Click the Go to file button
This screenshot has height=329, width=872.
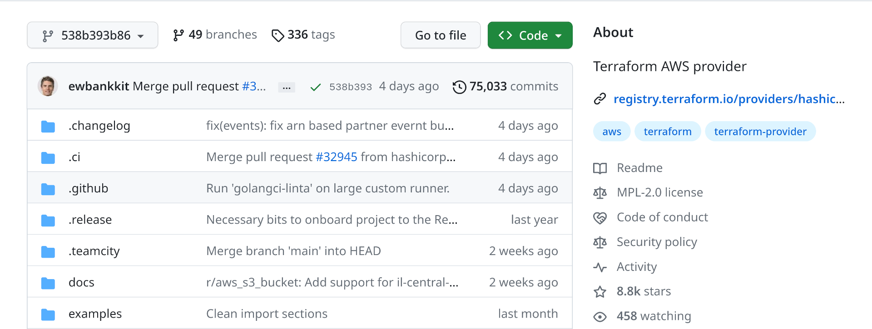[x=441, y=35]
